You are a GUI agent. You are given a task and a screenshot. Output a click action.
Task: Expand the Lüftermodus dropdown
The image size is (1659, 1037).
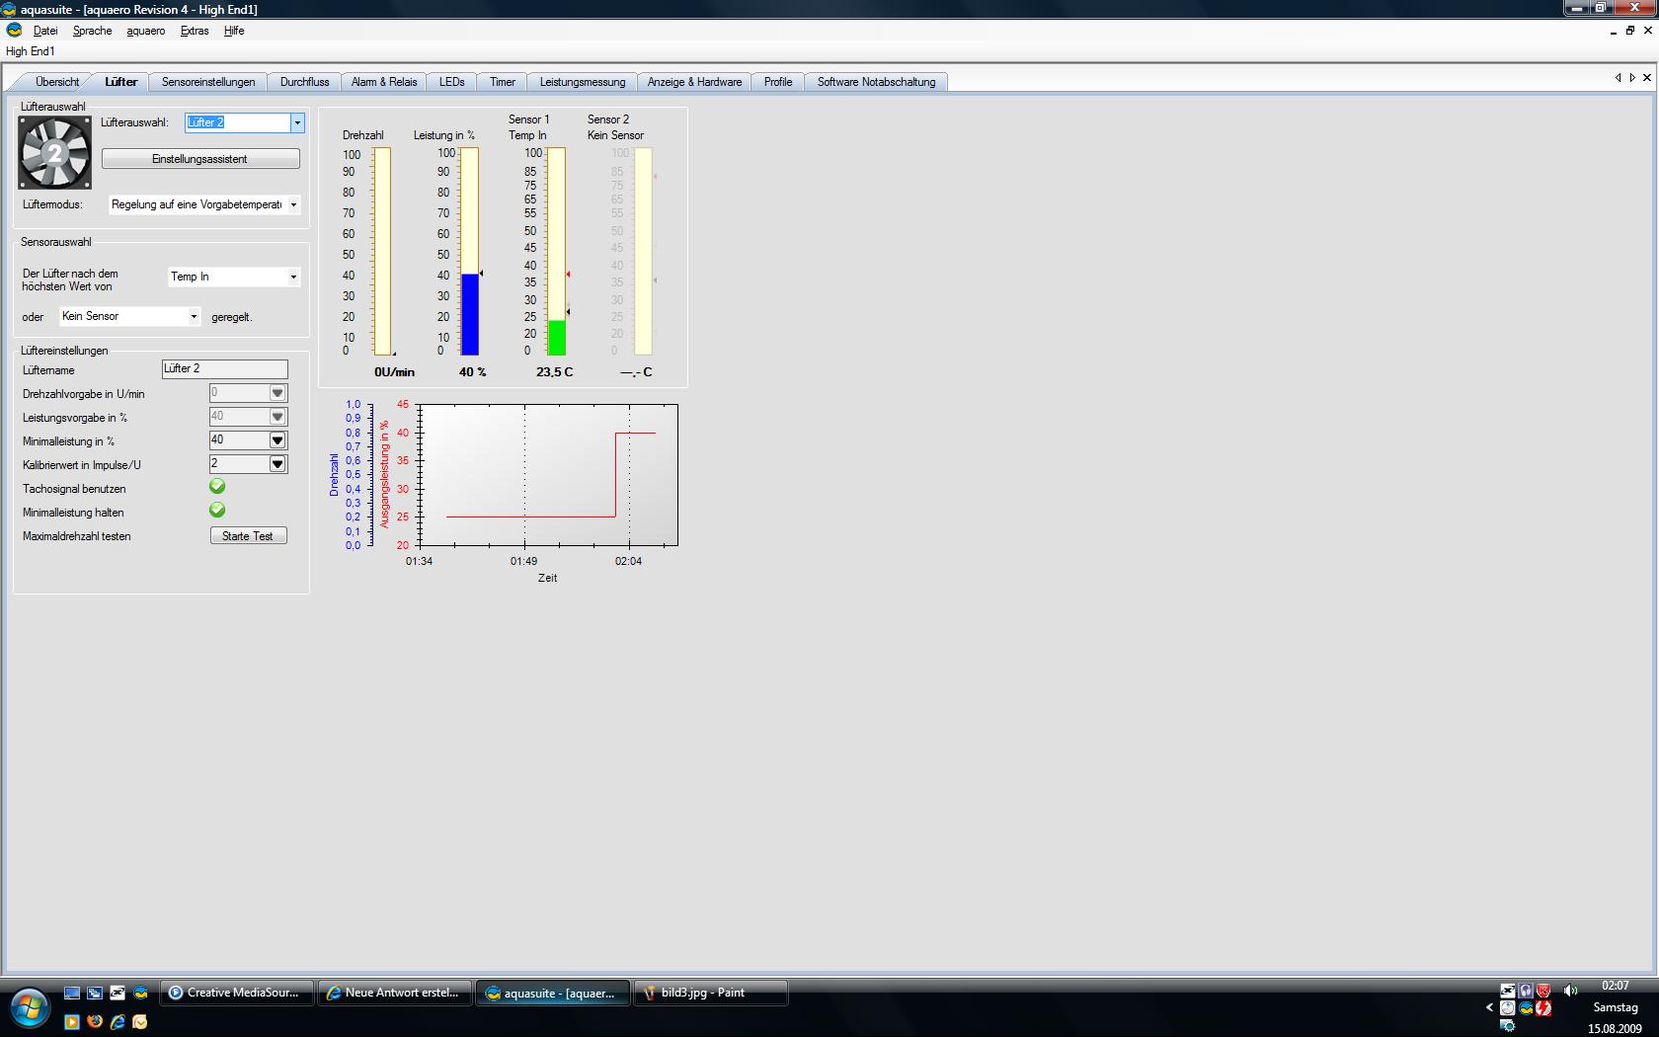tap(293, 205)
